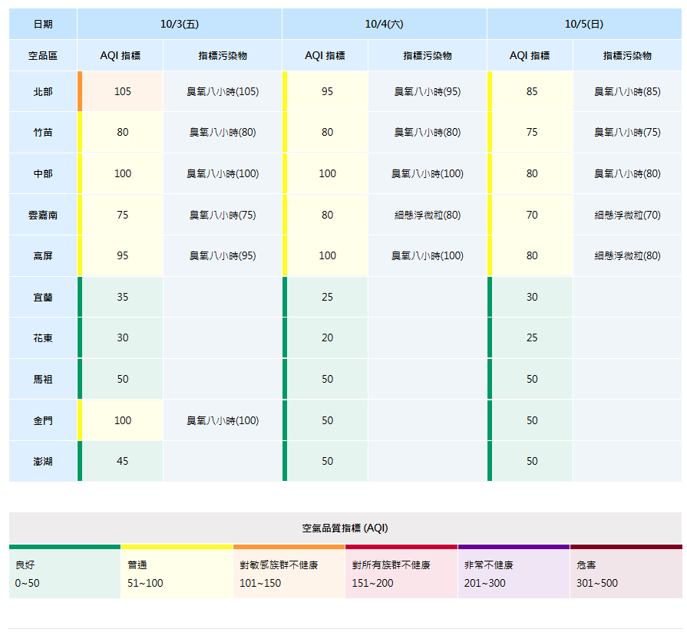Select the 宜蘭 region row label
This screenshot has width=687, height=632.
pos(43,297)
